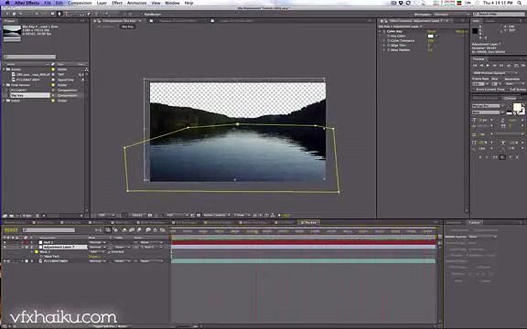Switch to the Character panel tab

tap(510, 98)
